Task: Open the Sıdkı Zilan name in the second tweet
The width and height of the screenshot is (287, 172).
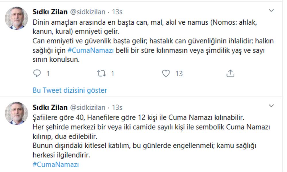Action: click(x=50, y=107)
